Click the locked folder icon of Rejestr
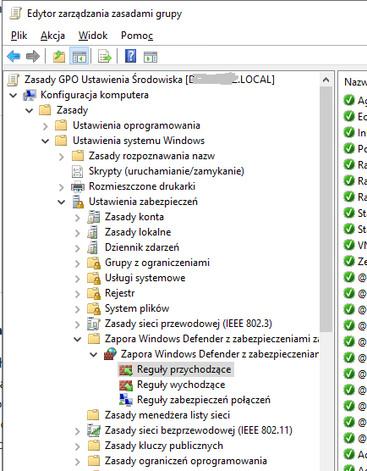This screenshot has height=471, width=367. coord(94,293)
